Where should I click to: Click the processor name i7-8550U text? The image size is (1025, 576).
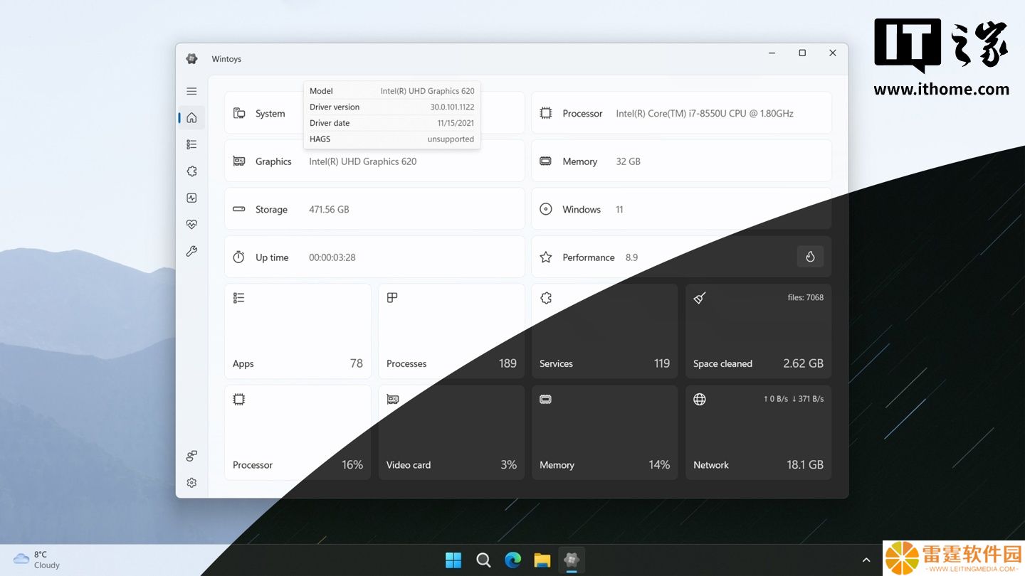point(705,113)
